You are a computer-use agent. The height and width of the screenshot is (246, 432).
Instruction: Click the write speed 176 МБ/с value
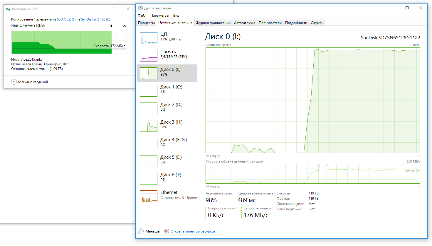pos(256,215)
